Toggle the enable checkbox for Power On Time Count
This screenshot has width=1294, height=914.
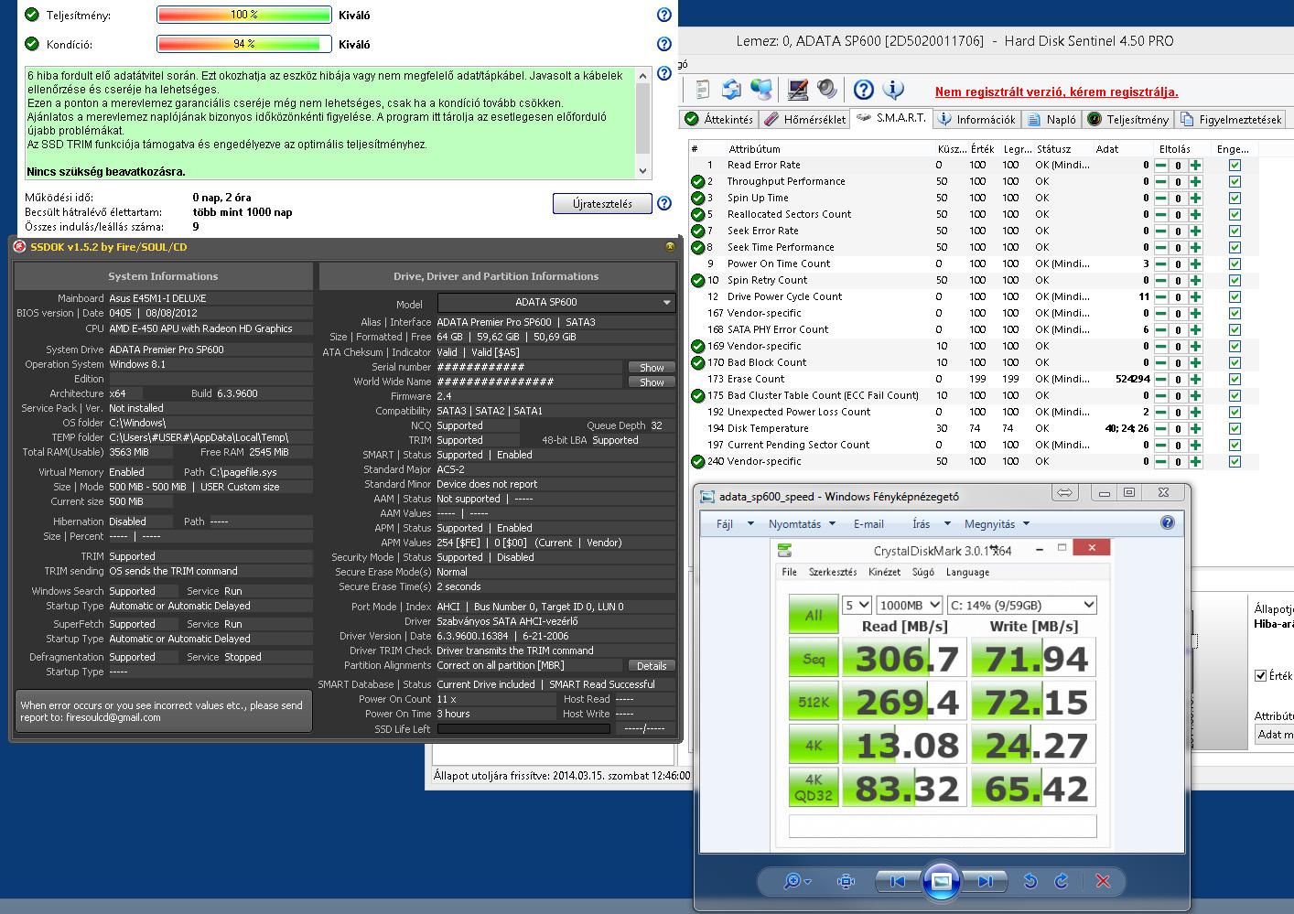click(1235, 264)
